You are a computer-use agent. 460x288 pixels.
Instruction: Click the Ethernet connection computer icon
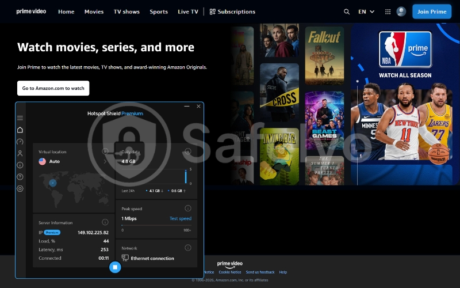point(125,257)
